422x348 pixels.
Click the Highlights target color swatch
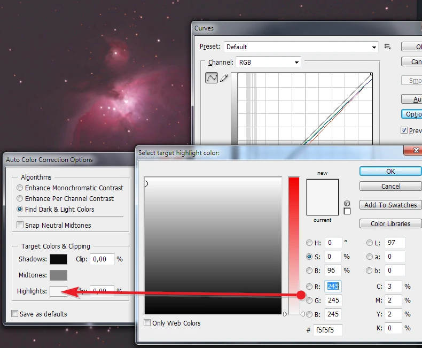(x=58, y=291)
